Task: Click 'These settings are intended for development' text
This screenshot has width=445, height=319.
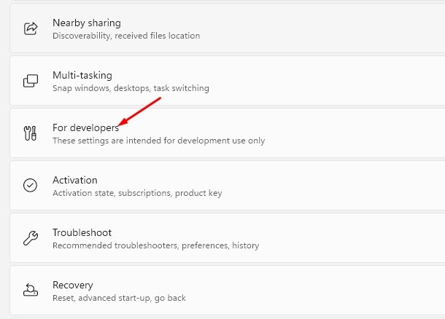Action: pos(141,141)
